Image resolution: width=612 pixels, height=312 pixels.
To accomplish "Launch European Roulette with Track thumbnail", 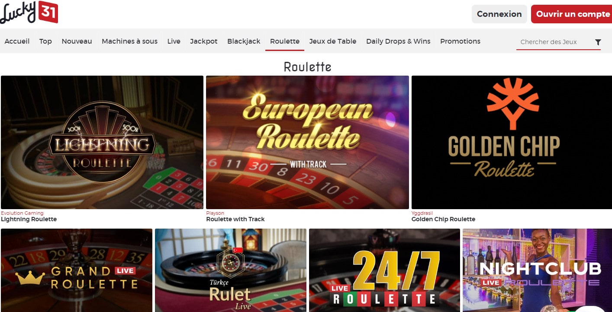I will click(307, 143).
